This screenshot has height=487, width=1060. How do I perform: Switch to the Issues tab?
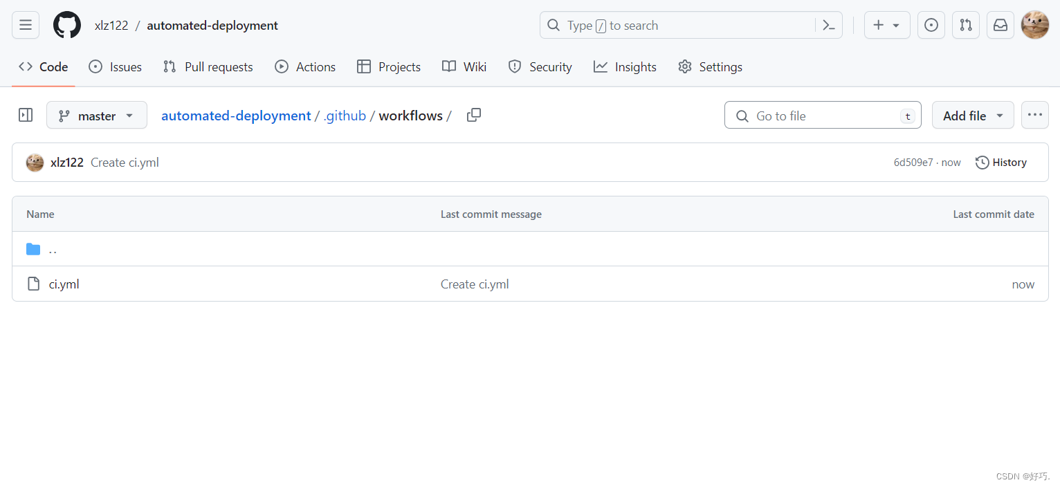[x=116, y=66]
